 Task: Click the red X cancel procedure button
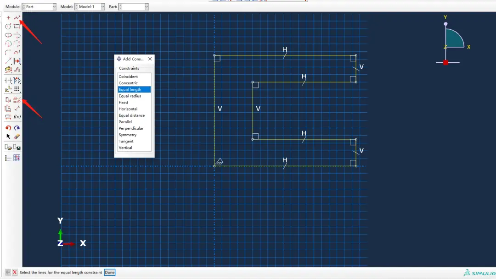pyautogui.click(x=15, y=272)
